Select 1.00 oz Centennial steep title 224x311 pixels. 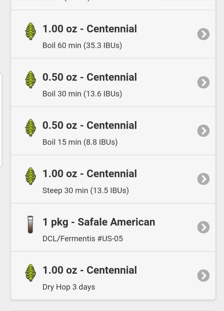[x=90, y=174]
